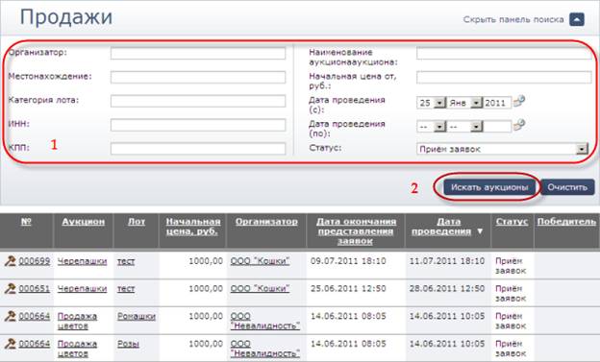This screenshot has width=600, height=362.
Task: Open end date day dropdown
Action: (x=439, y=127)
